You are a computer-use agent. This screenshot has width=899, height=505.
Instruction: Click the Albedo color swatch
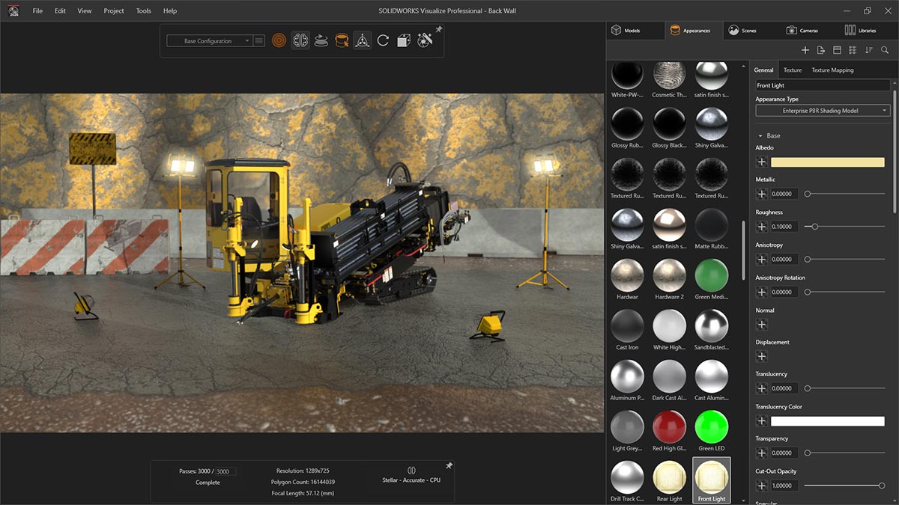(x=827, y=162)
